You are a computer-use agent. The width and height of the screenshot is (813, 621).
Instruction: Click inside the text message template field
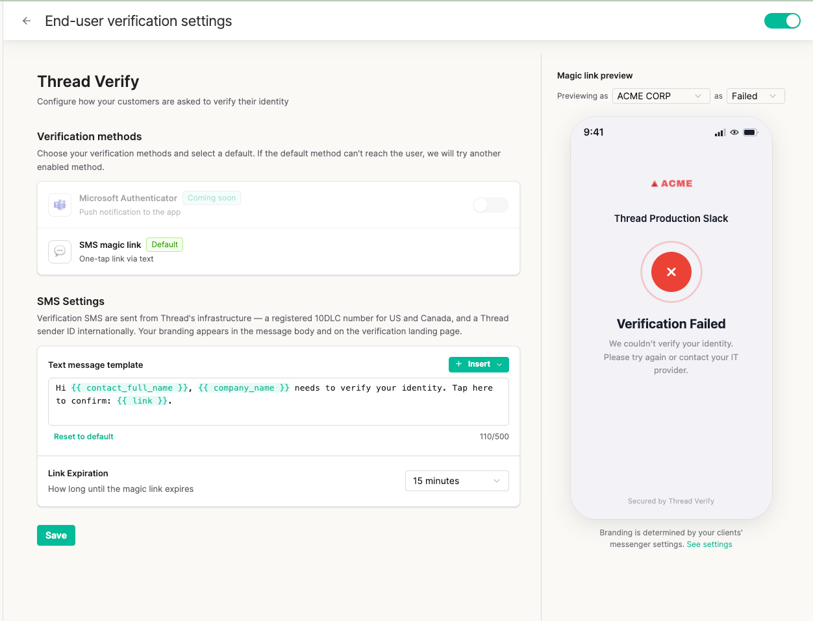pos(279,402)
